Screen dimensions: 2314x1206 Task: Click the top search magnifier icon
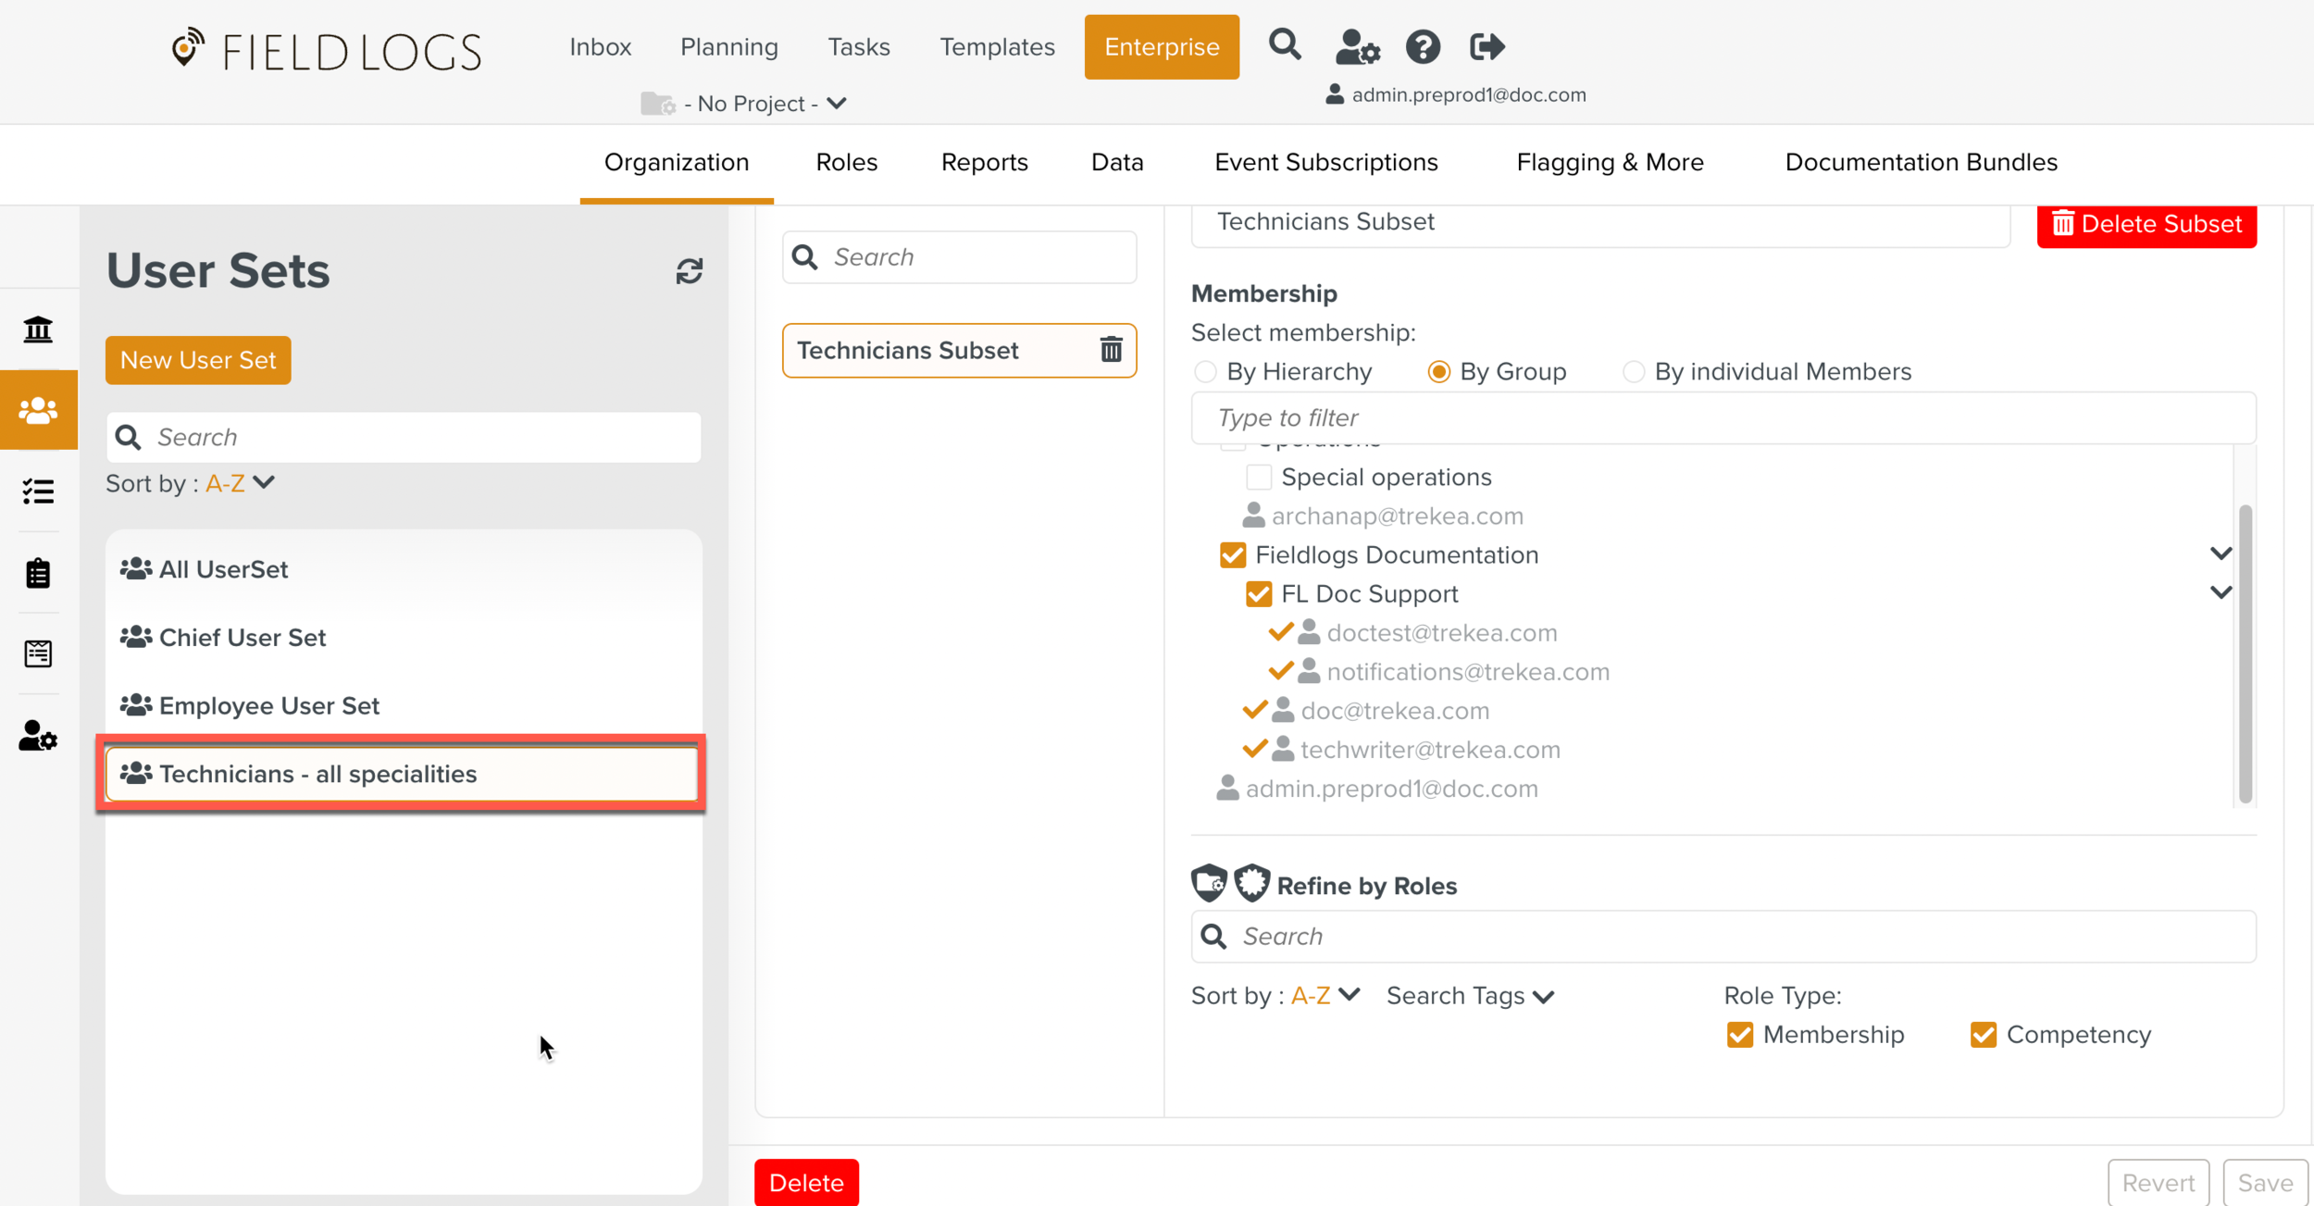[1284, 44]
